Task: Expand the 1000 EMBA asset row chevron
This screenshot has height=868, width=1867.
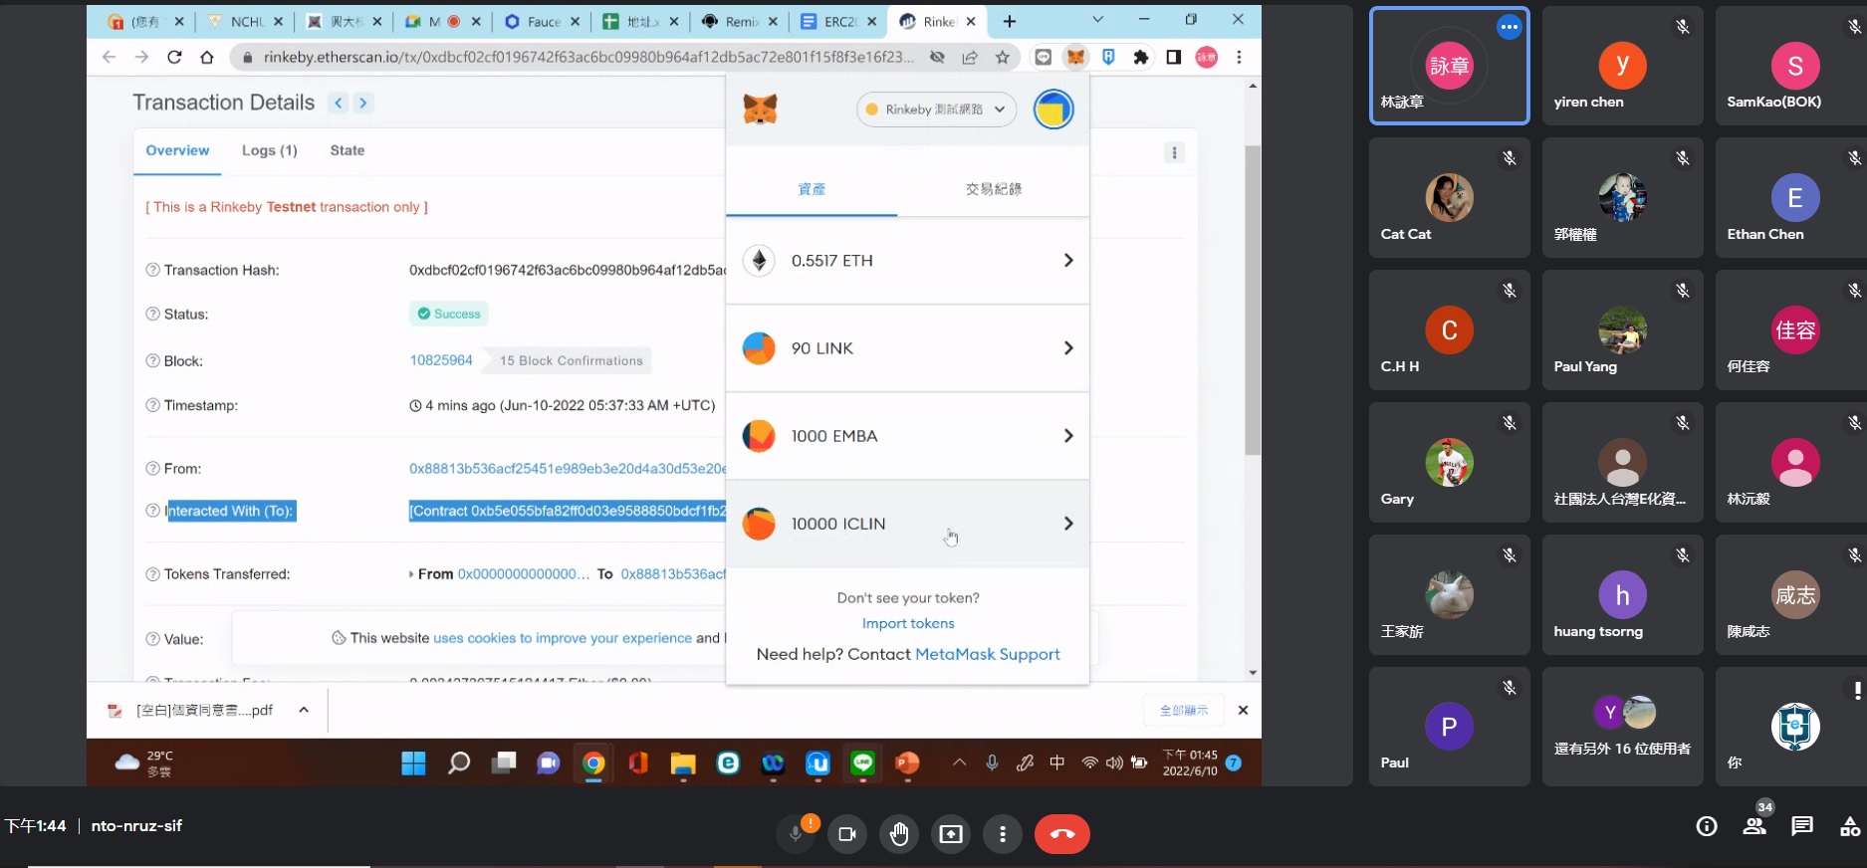Action: point(1068,436)
